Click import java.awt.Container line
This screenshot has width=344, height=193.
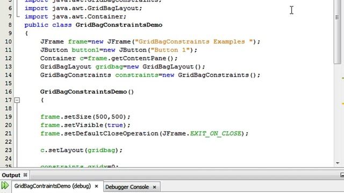pos(75,17)
